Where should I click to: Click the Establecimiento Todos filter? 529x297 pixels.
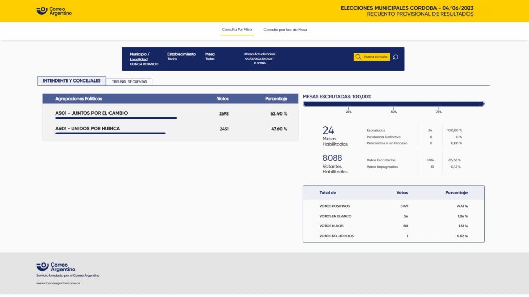tap(181, 56)
